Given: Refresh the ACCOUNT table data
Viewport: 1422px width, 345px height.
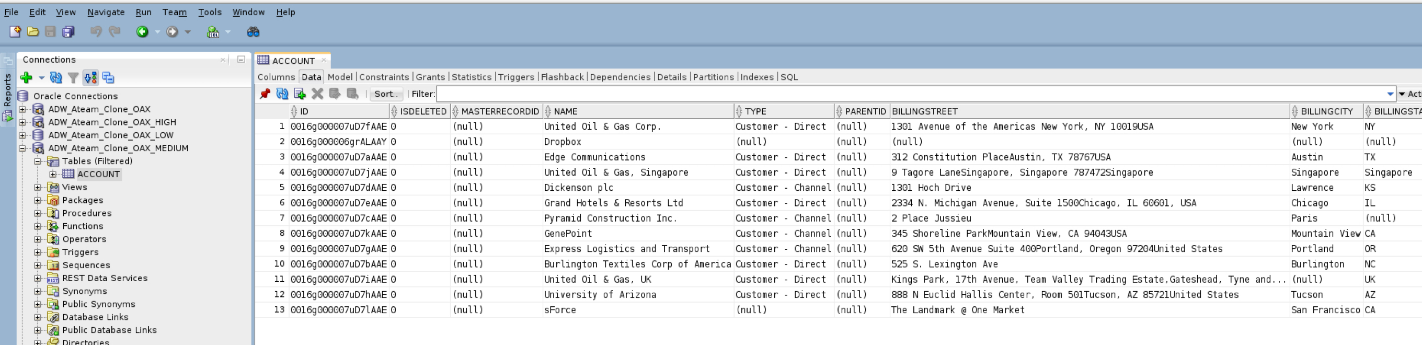Looking at the screenshot, I should pos(282,94).
